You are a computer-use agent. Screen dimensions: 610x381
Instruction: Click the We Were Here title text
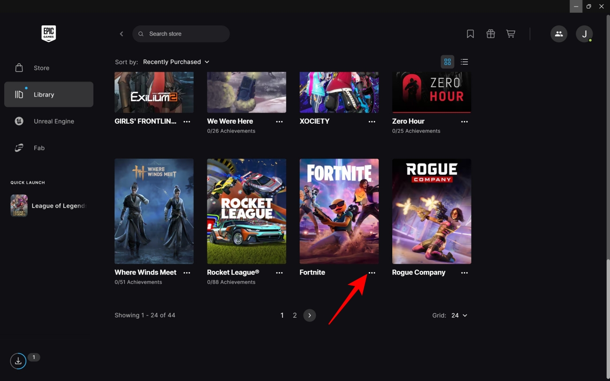(230, 121)
